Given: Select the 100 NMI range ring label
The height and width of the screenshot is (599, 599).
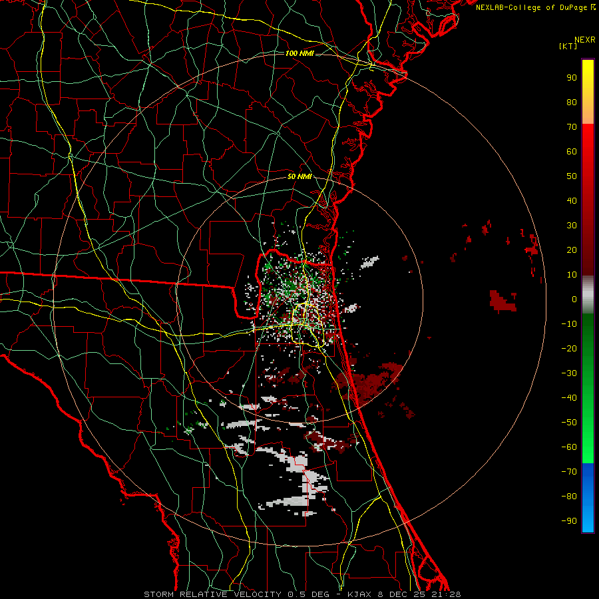Looking at the screenshot, I should point(299,53).
